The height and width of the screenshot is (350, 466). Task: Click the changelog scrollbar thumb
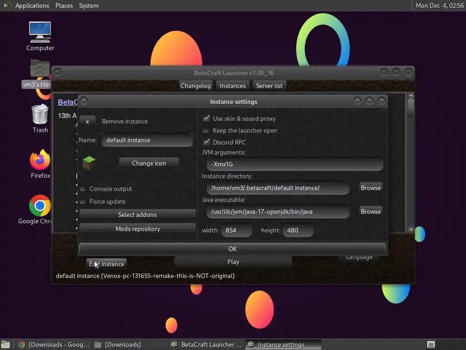(411, 107)
